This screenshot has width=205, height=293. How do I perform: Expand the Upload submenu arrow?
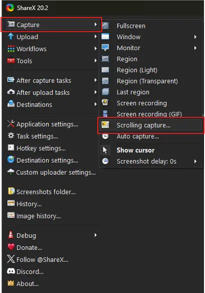point(96,37)
